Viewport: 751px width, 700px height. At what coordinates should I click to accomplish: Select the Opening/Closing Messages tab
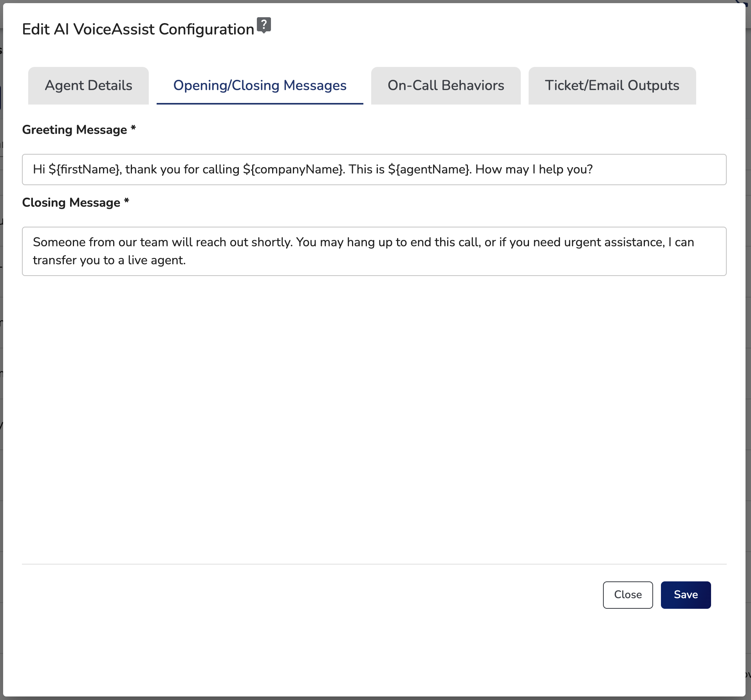coord(260,85)
